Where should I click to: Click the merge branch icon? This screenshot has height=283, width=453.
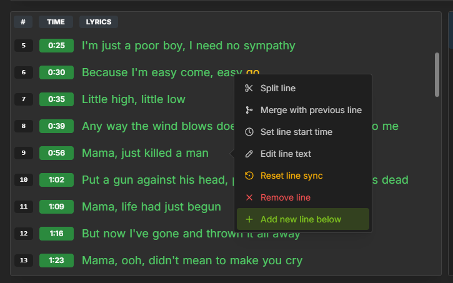tap(249, 110)
